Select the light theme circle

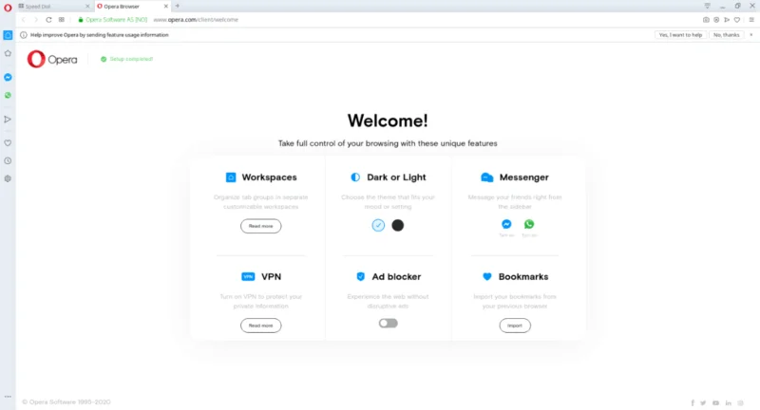coord(378,225)
